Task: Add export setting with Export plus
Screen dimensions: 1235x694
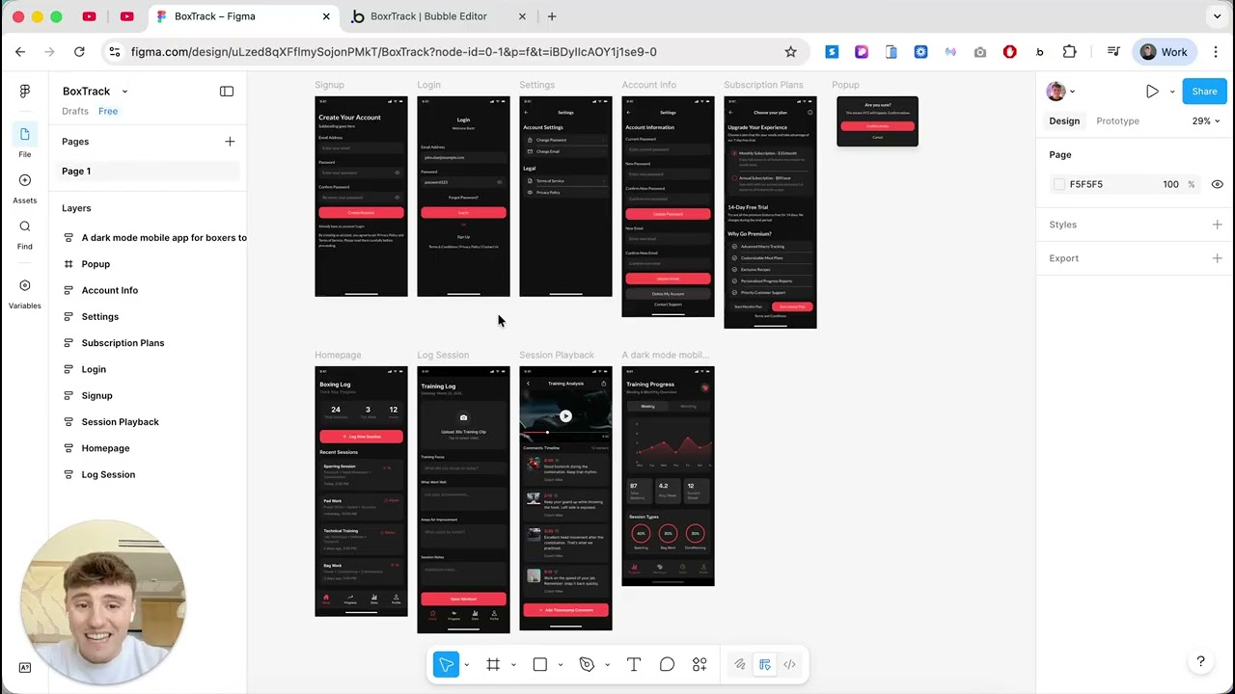Action: tap(1217, 258)
